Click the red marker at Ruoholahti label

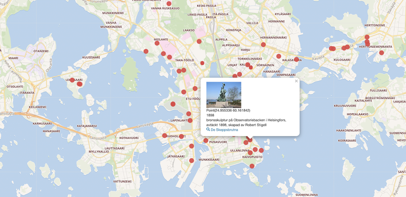165,136
